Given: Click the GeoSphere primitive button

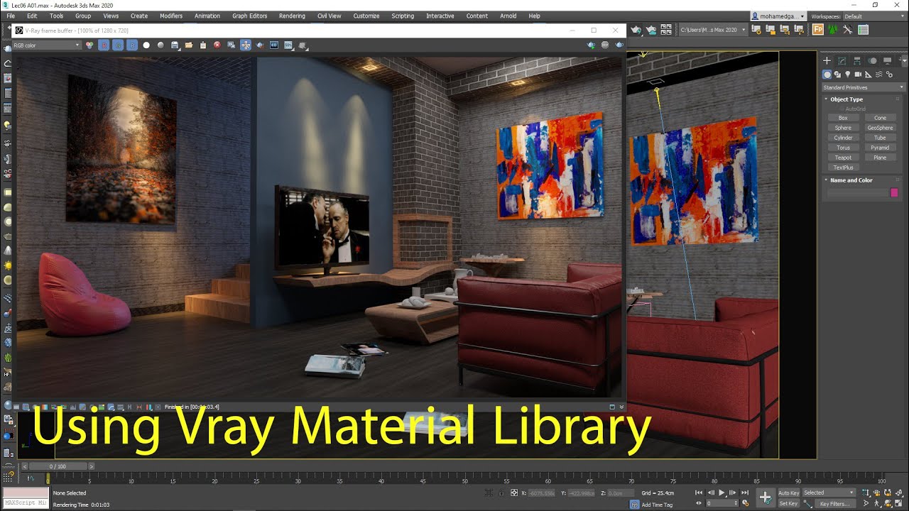Looking at the screenshot, I should tap(880, 128).
